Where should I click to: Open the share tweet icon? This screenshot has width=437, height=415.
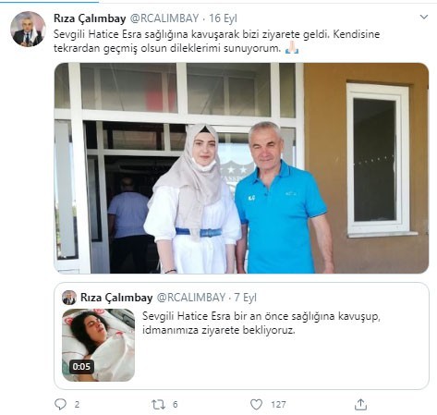(360, 404)
